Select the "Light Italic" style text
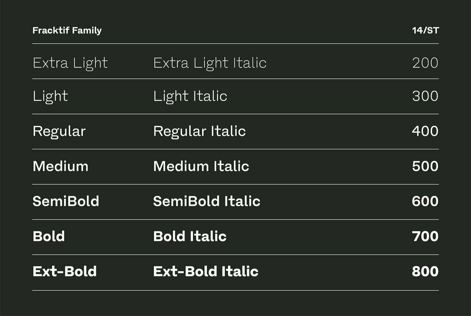Viewport: 471px width, 316px height. (x=190, y=96)
